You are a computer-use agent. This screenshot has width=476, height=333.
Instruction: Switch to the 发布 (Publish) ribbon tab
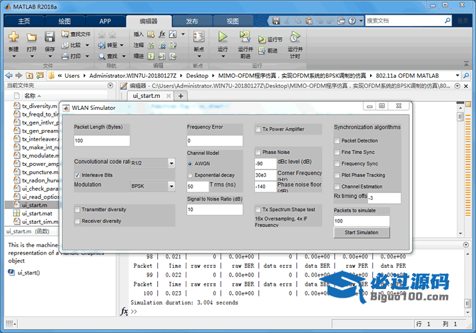pyautogui.click(x=191, y=21)
